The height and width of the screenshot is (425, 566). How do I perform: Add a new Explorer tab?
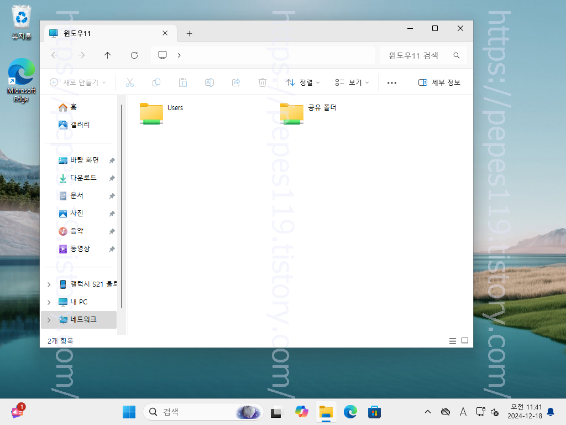coord(189,34)
